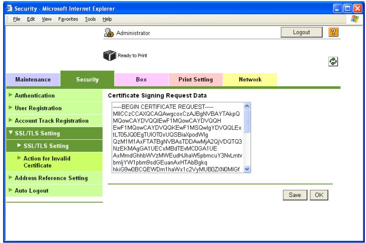The image size is (366, 243).
Task: Close the Internet Explorer window
Action: 357,9
